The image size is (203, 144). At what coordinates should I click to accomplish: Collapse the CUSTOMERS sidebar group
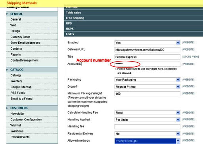[32, 108]
